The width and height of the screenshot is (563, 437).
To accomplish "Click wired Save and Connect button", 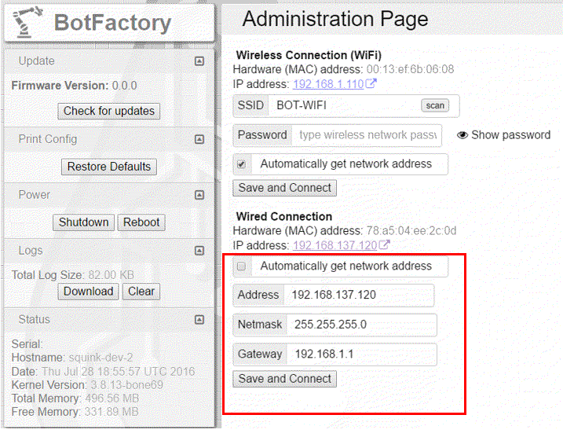I will [285, 379].
